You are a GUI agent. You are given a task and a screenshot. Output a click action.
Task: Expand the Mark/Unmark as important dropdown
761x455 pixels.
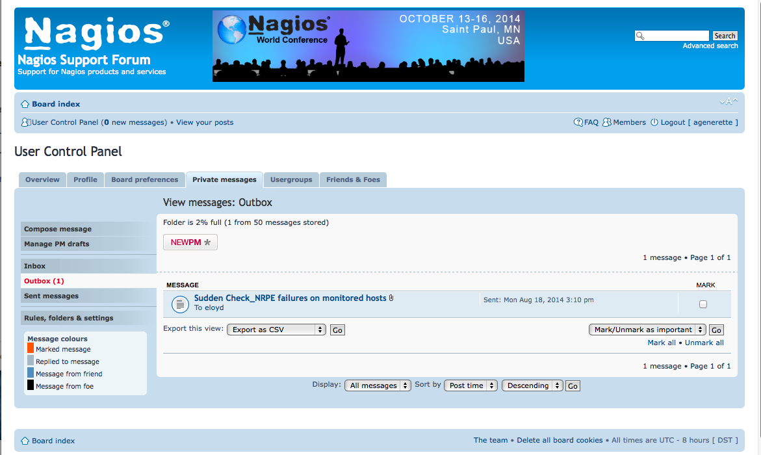[647, 330]
